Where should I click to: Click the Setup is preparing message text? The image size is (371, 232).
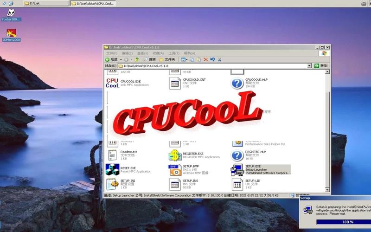pos(344,210)
